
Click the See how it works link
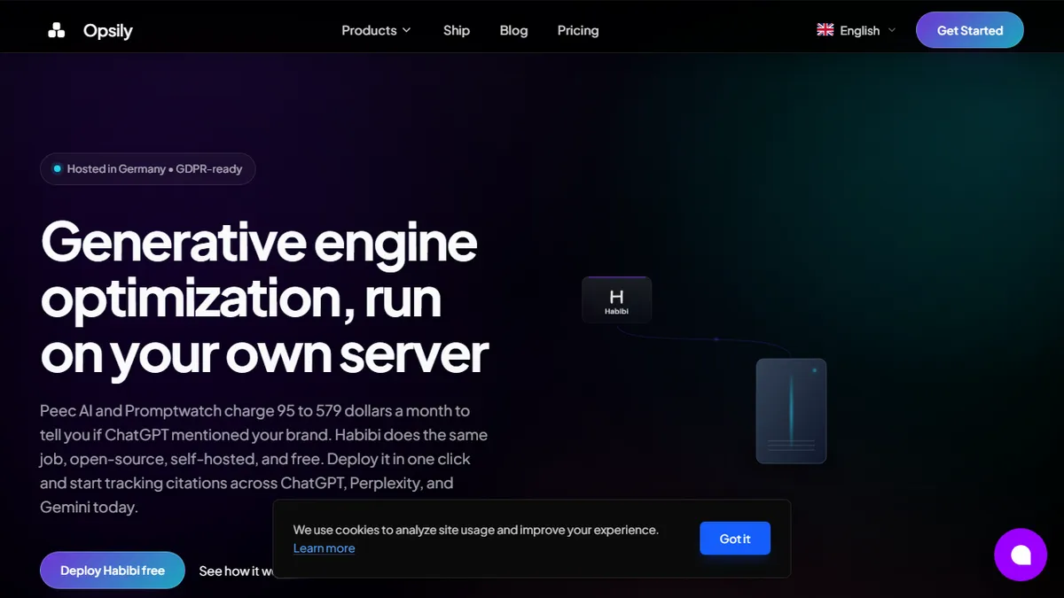[x=236, y=571]
